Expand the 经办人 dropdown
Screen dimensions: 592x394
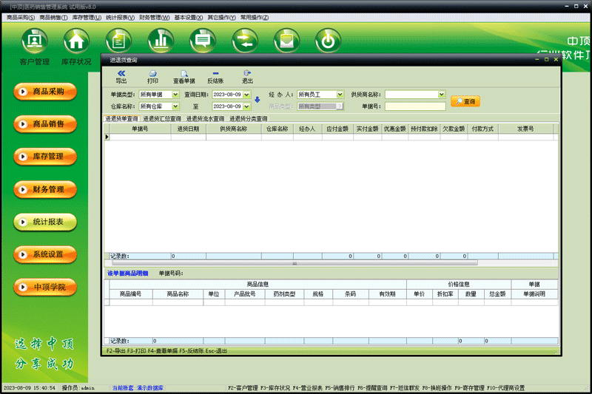(x=340, y=95)
